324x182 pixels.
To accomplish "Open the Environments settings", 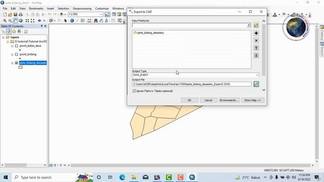I will point(229,100).
